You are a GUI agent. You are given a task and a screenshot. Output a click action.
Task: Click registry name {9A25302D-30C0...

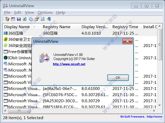point(60,101)
